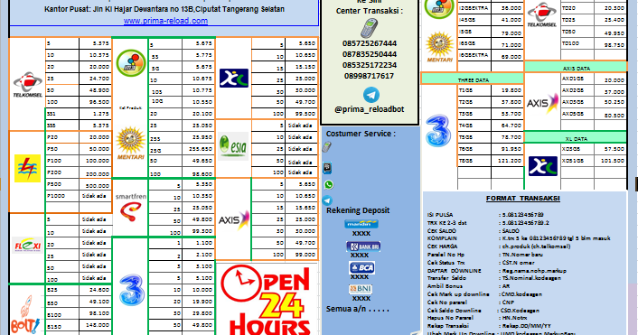Select the THREE DATA header cell
The height and width of the screenshot is (335, 638).
473,79
